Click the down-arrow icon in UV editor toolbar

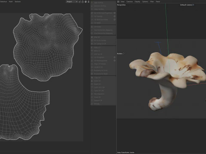pyautogui.click(x=88, y=2)
